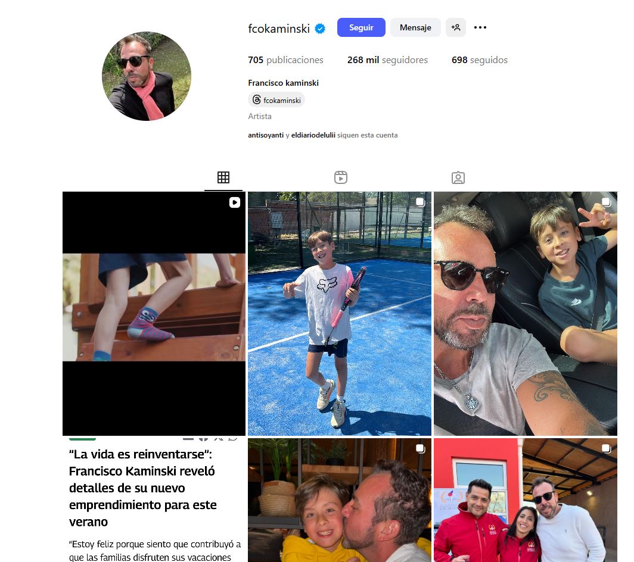Open antisoyanti follower profile link
Viewport: 634px width, 562px height.
[x=266, y=135]
